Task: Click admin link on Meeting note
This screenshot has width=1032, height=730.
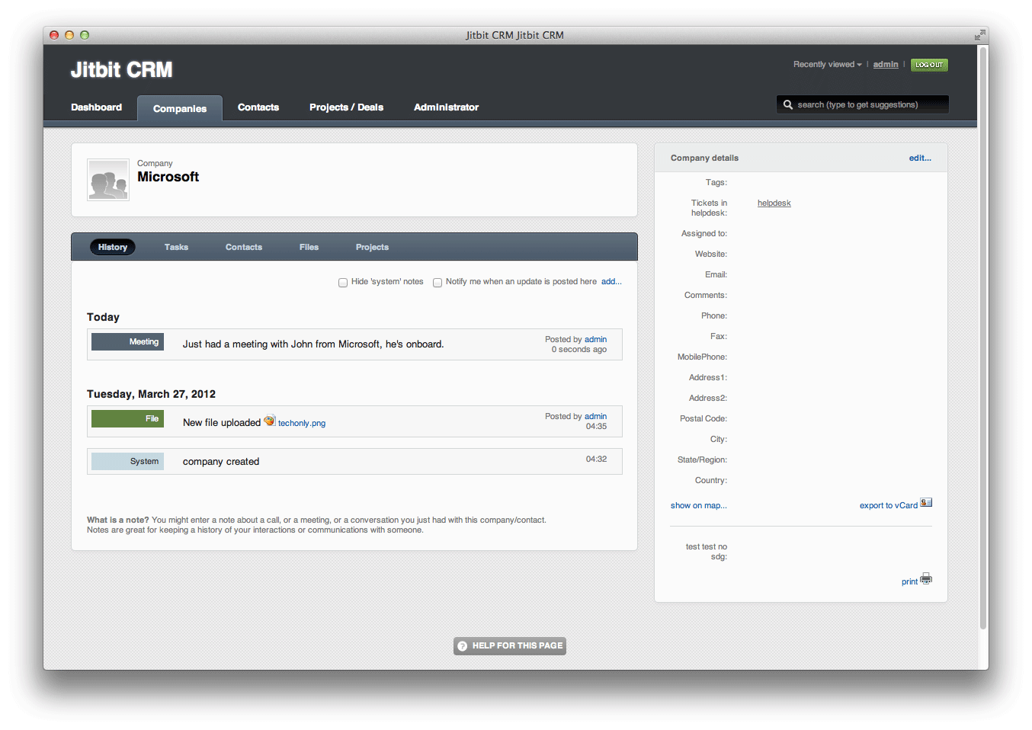Action: 595,339
